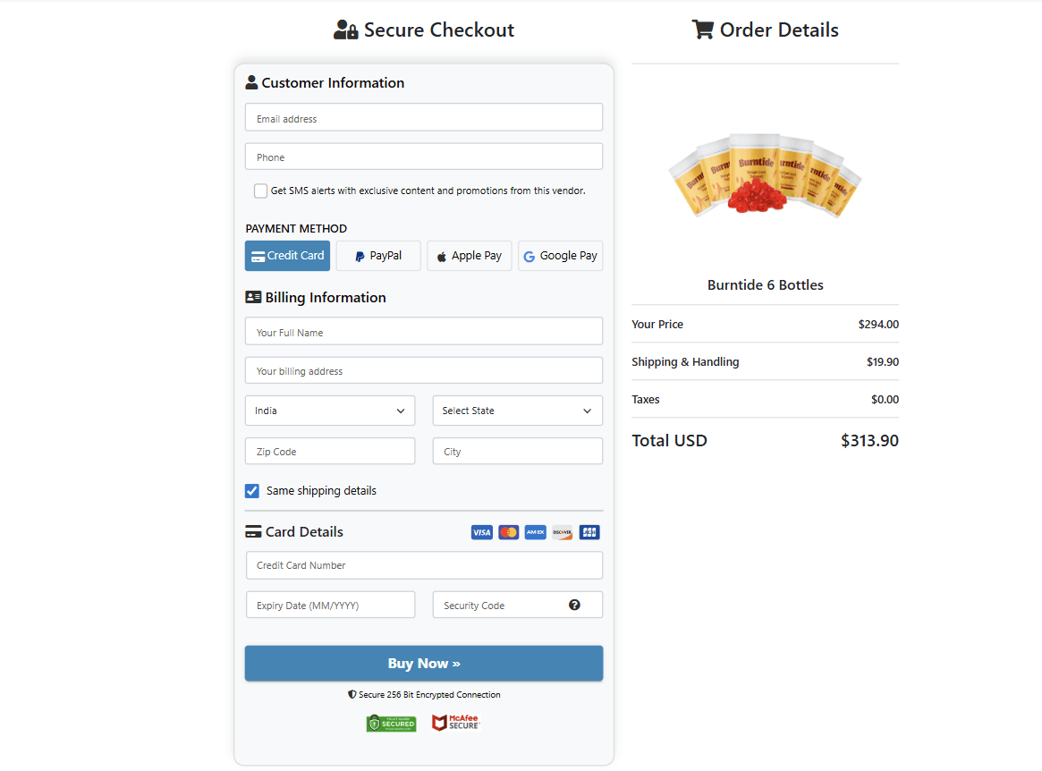
Task: Click the City field
Action: tap(518, 452)
